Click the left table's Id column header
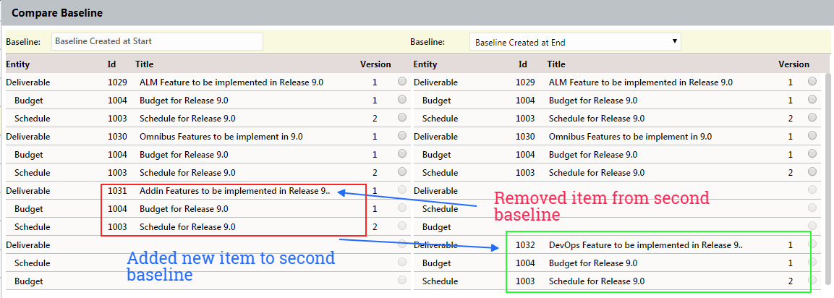This screenshot has height=298, width=834. tap(112, 64)
